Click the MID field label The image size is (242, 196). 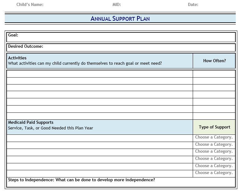point(117,5)
